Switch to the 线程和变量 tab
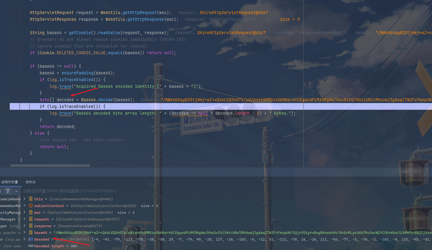The height and width of the screenshot is (250, 432). point(9,182)
